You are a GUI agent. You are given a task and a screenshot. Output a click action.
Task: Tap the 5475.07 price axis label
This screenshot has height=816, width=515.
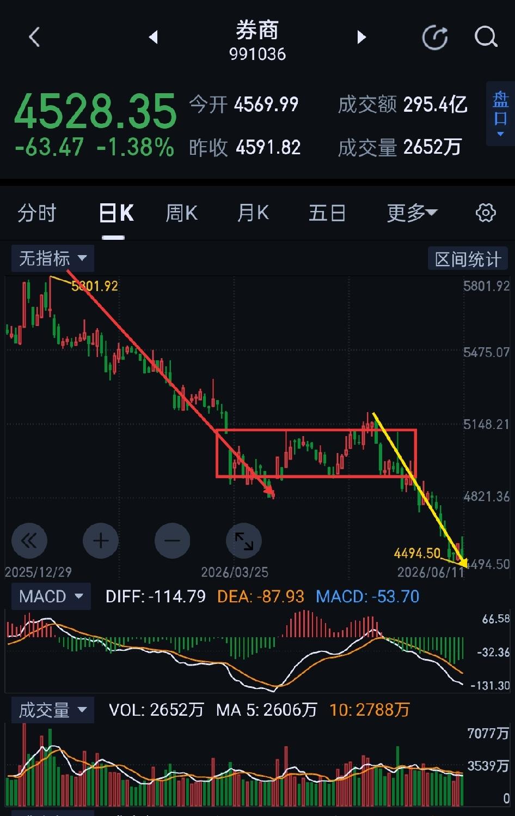coord(486,352)
